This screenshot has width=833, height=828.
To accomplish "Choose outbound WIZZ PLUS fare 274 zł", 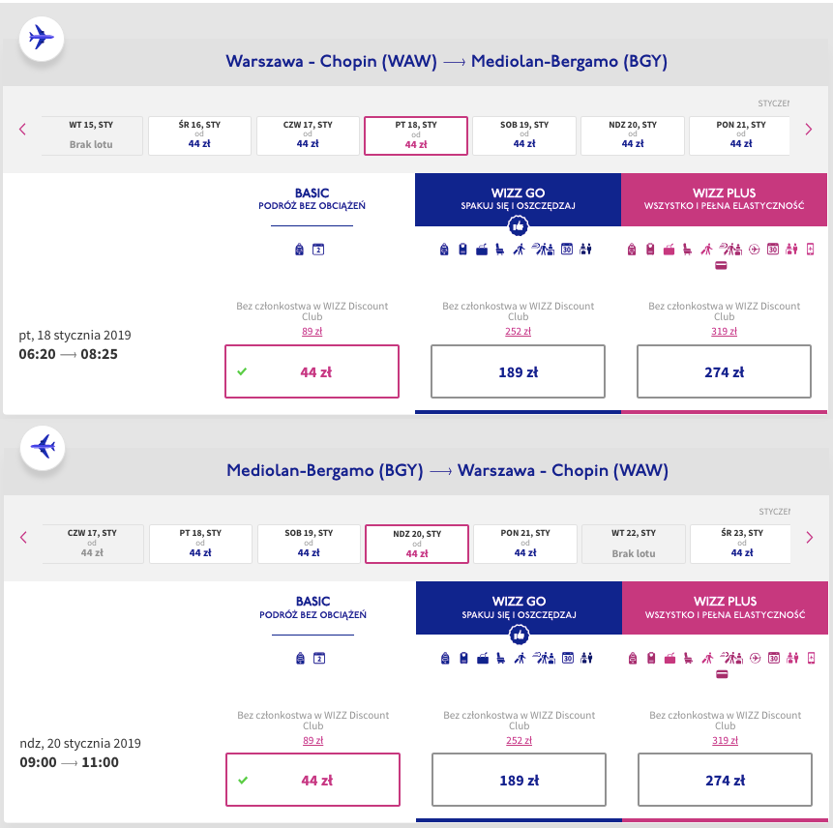I will [x=724, y=371].
